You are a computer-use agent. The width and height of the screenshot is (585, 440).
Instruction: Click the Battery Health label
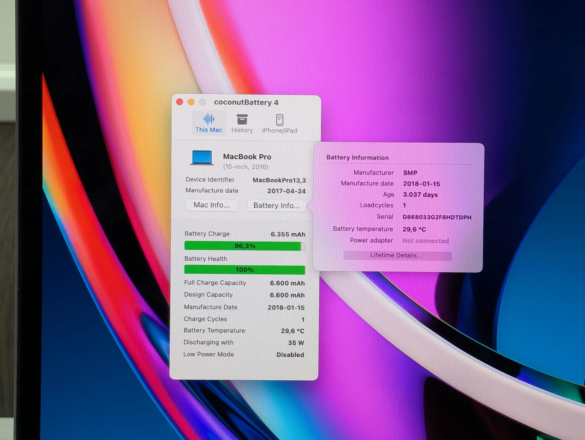point(206,259)
